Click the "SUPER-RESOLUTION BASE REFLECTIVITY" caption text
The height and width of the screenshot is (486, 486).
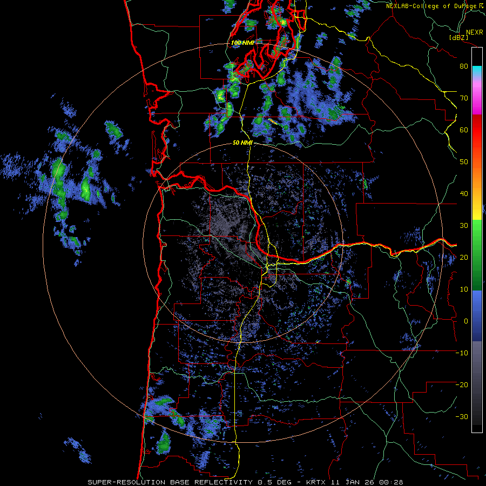pos(170,482)
